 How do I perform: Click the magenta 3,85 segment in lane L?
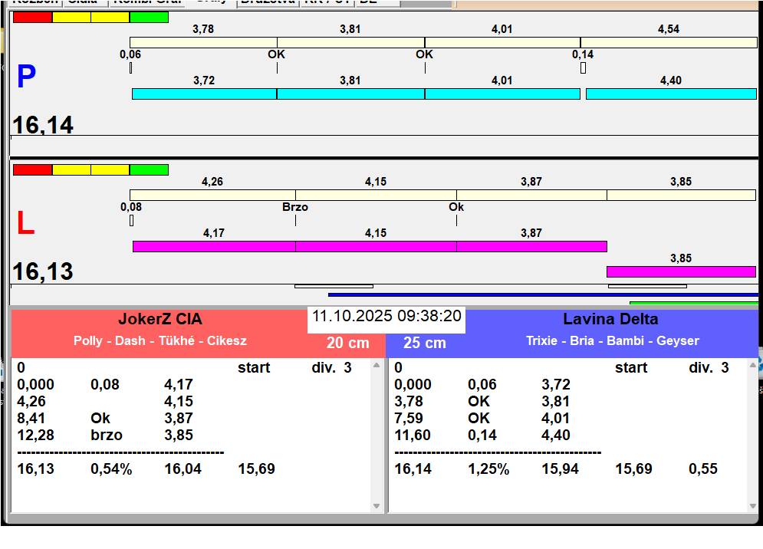(x=681, y=271)
